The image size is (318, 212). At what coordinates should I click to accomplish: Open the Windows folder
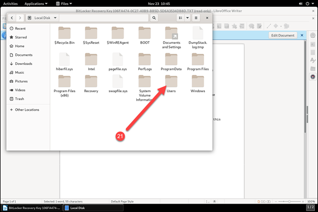[198, 84]
